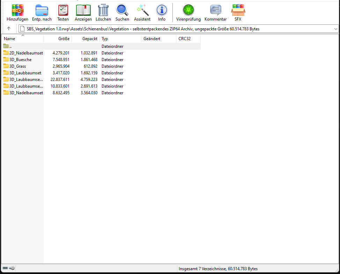Click the status bar total summary text

click(x=218, y=268)
